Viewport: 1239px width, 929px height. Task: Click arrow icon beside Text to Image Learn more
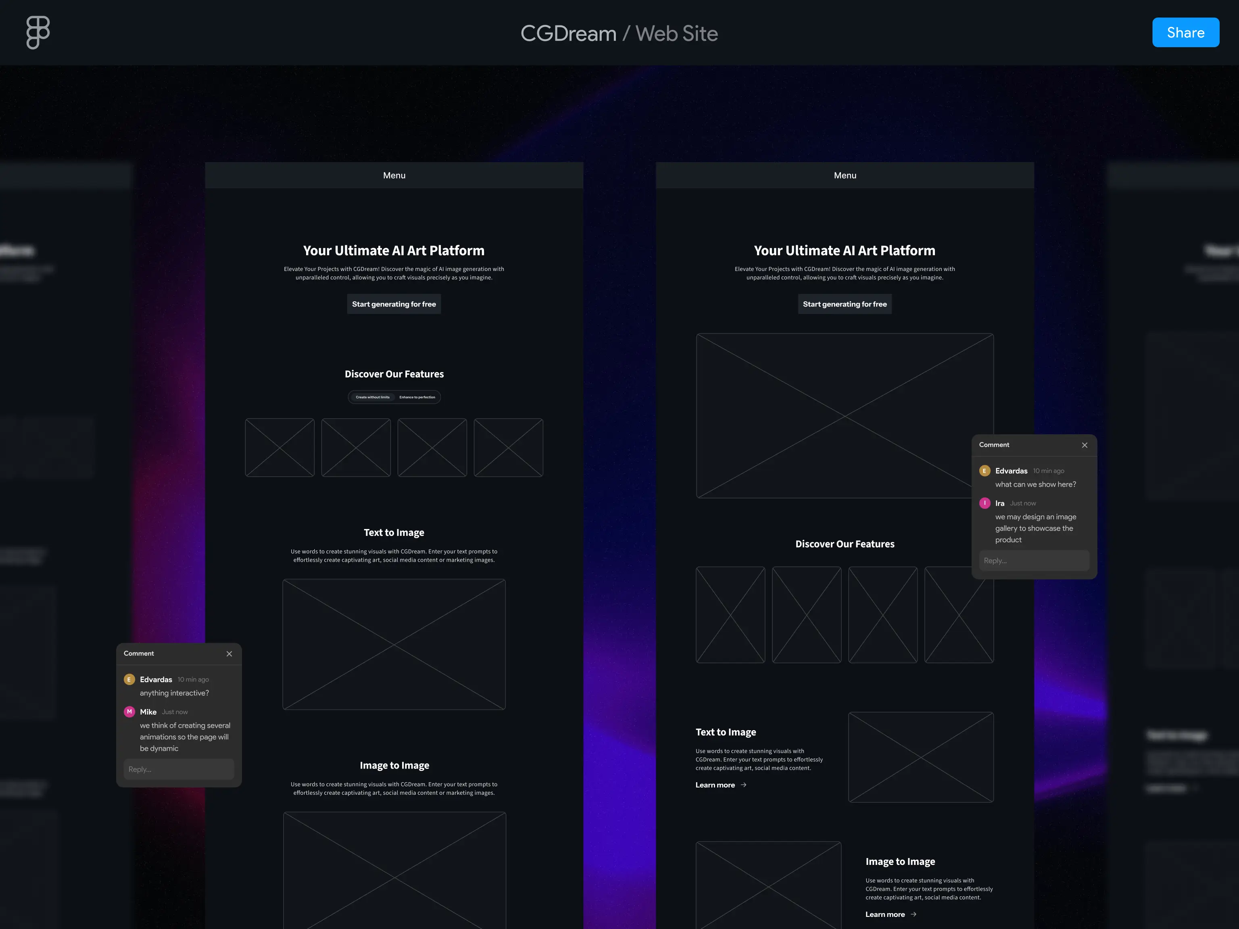click(x=744, y=785)
